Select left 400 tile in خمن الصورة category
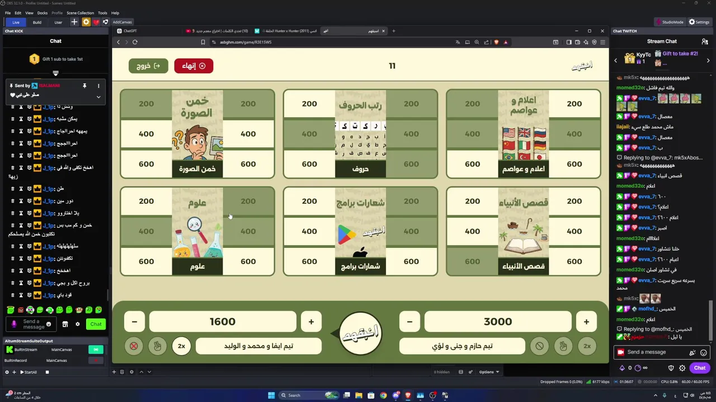Image resolution: width=716 pixels, height=402 pixels. pos(146,134)
